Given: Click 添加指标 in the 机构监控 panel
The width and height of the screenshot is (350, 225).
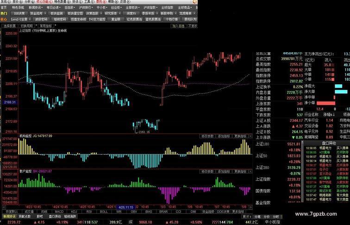Looking at the screenshot, I should pos(224,136).
